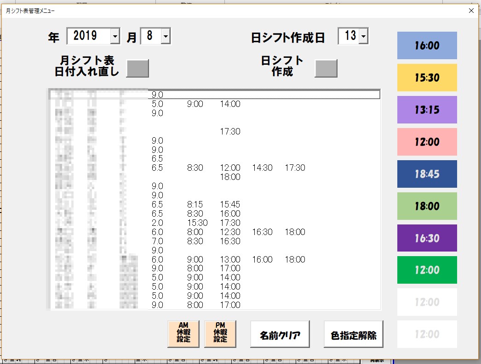Select the light green 18:00 color swatch

427,206
